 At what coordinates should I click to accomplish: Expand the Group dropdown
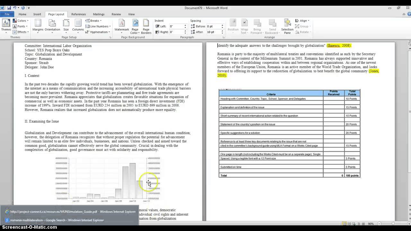pos(303,26)
